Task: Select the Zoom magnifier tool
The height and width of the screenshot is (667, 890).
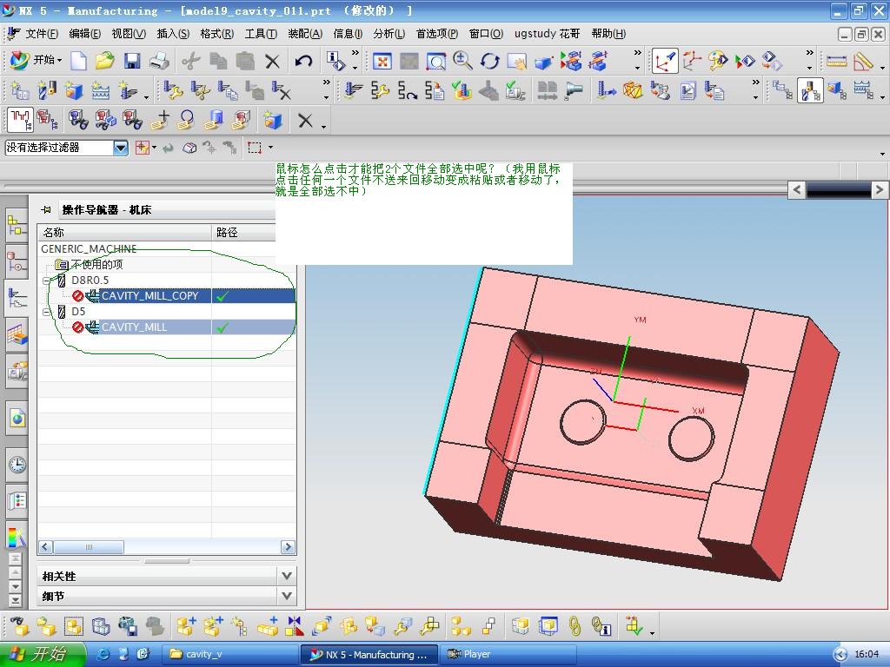Action: point(462,61)
